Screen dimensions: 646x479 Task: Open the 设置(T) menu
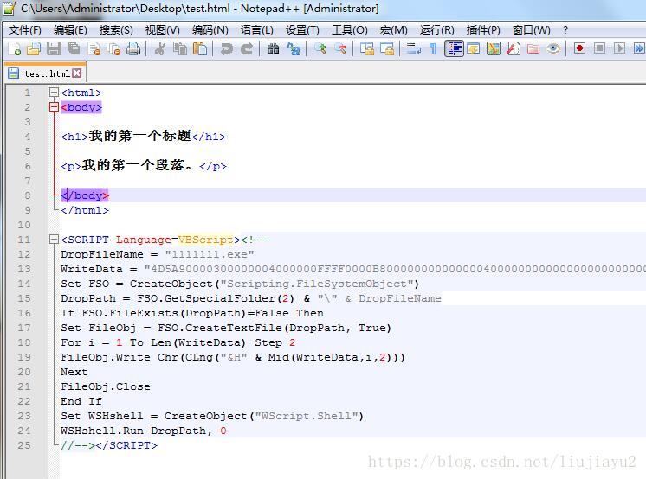tap(302, 30)
